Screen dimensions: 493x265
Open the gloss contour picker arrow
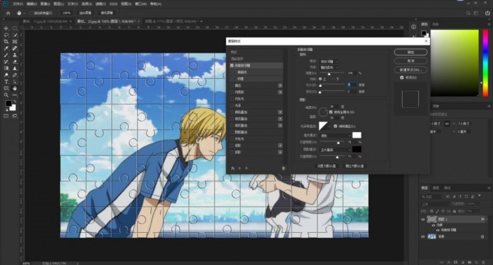click(x=329, y=127)
